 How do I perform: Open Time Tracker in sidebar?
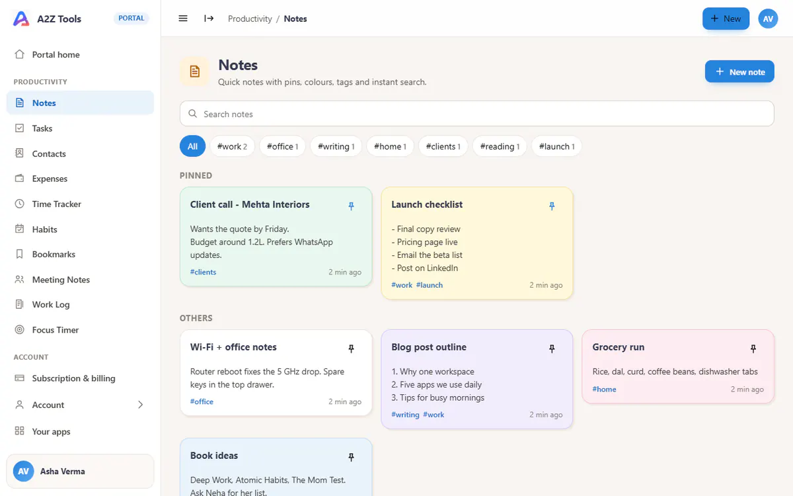pos(80,204)
